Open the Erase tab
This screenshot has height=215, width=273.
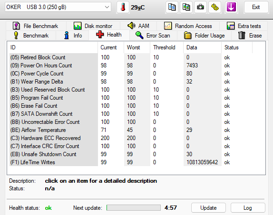coord(250,36)
